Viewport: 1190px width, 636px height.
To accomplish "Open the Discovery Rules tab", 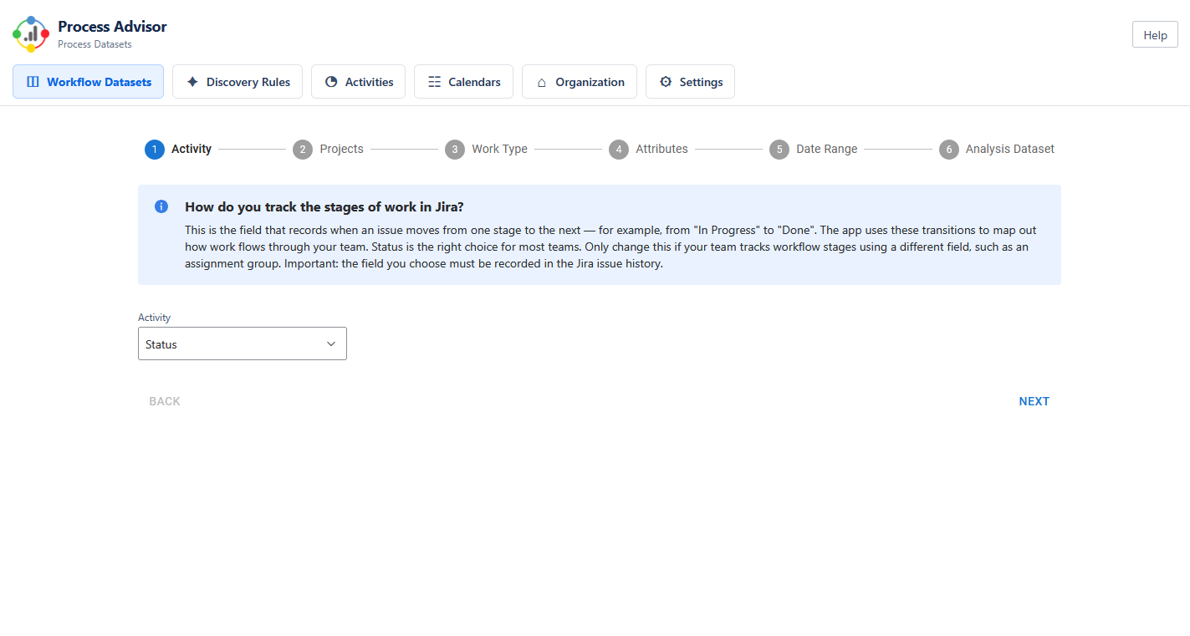I will click(x=237, y=82).
